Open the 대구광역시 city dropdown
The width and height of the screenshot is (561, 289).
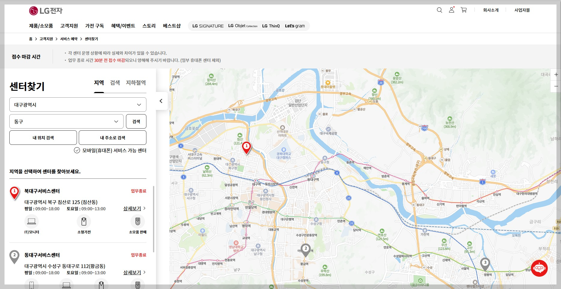coord(78,105)
